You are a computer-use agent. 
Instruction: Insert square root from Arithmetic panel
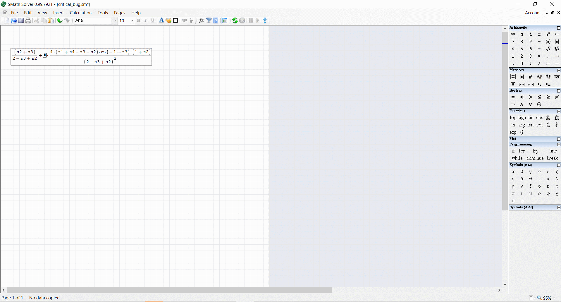pyautogui.click(x=548, y=49)
